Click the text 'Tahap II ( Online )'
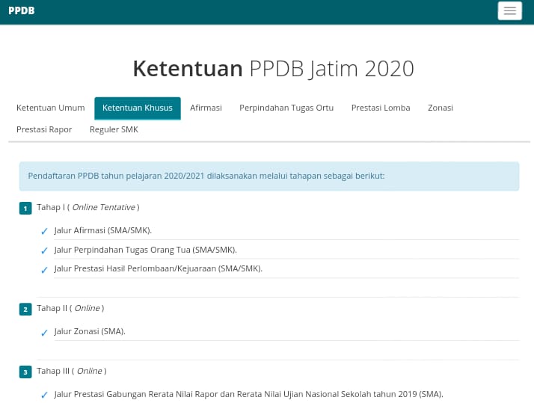 (x=70, y=308)
